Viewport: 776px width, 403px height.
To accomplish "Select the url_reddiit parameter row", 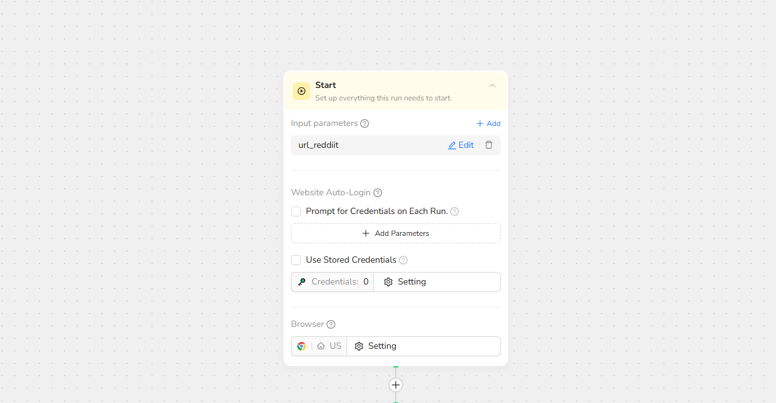I will click(362, 145).
